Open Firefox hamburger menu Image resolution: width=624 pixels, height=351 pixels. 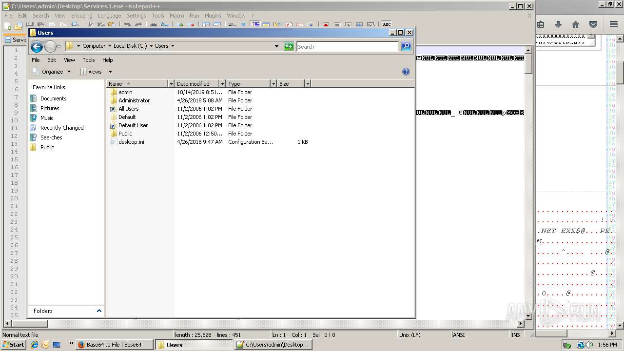pyautogui.click(x=614, y=24)
